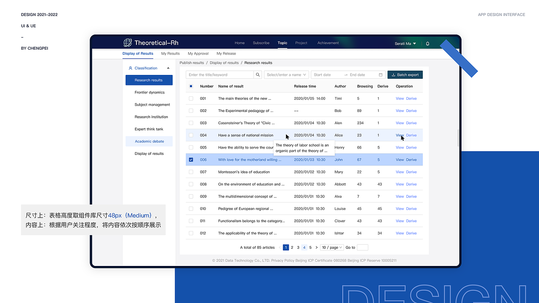The width and height of the screenshot is (539, 303).
Task: Click View for row 009
Action: tap(400, 196)
